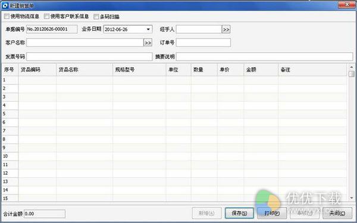This screenshot has width=357, height=223.
Task: Close the 新建销售单 window with the X button
Action: [347, 5]
